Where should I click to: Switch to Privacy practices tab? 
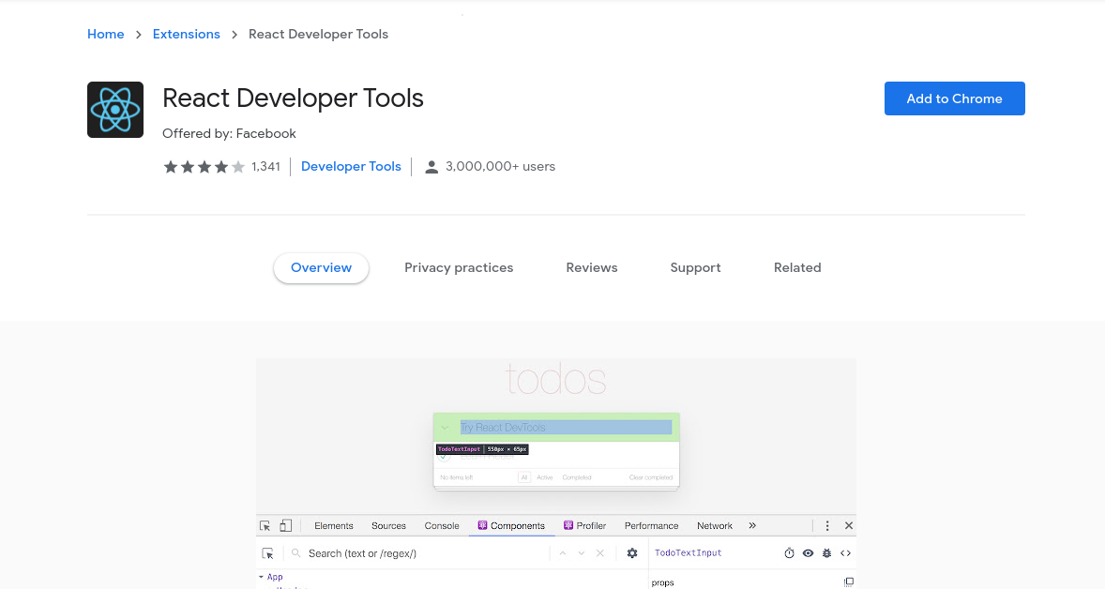click(x=459, y=267)
